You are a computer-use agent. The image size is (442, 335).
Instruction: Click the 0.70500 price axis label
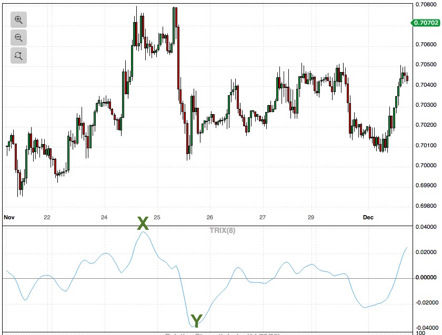[x=426, y=65]
